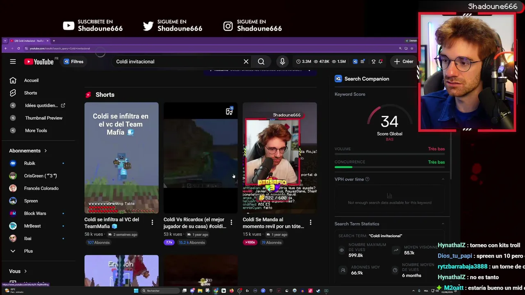Click the taskbar Rechercher search box
Image resolution: width=525 pixels, height=295 pixels.
point(160,291)
